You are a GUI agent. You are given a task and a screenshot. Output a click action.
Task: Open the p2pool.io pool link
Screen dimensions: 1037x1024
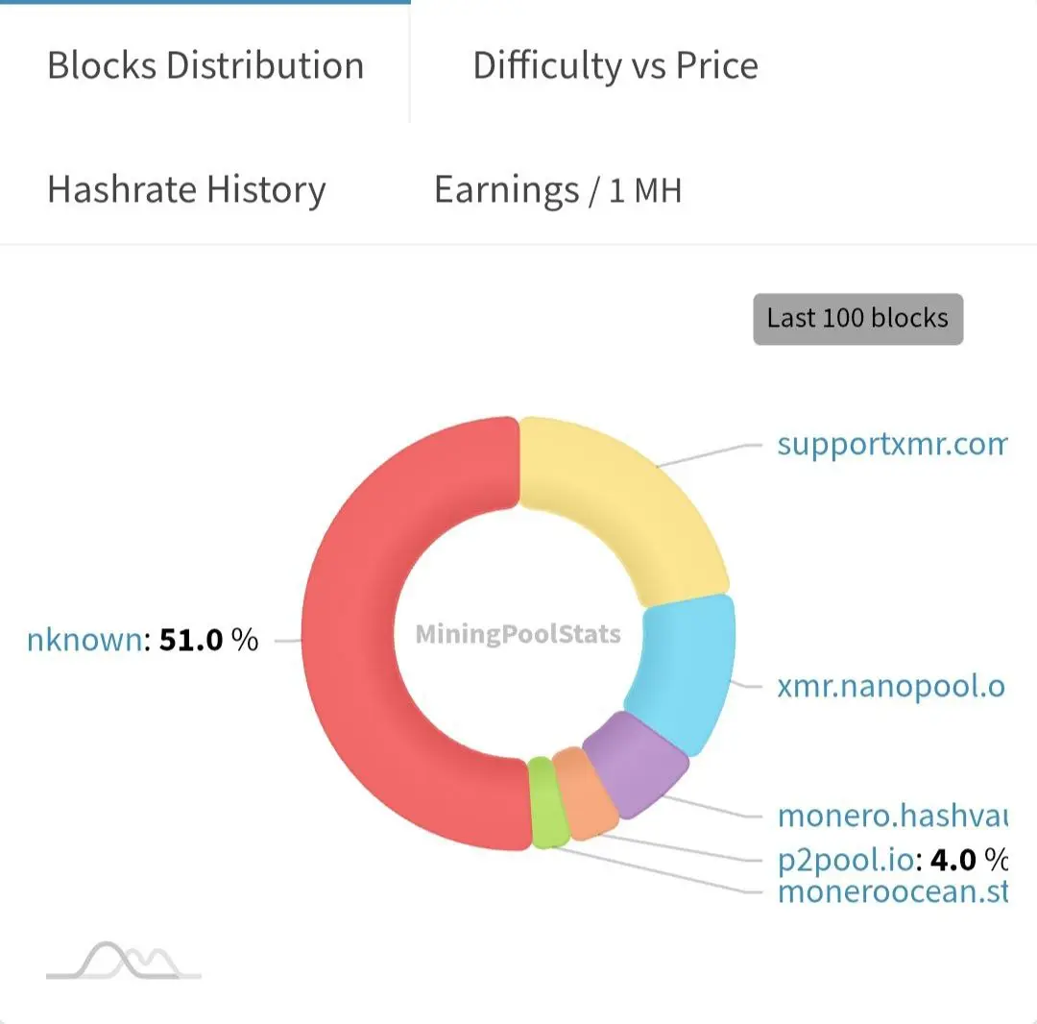[x=846, y=860]
